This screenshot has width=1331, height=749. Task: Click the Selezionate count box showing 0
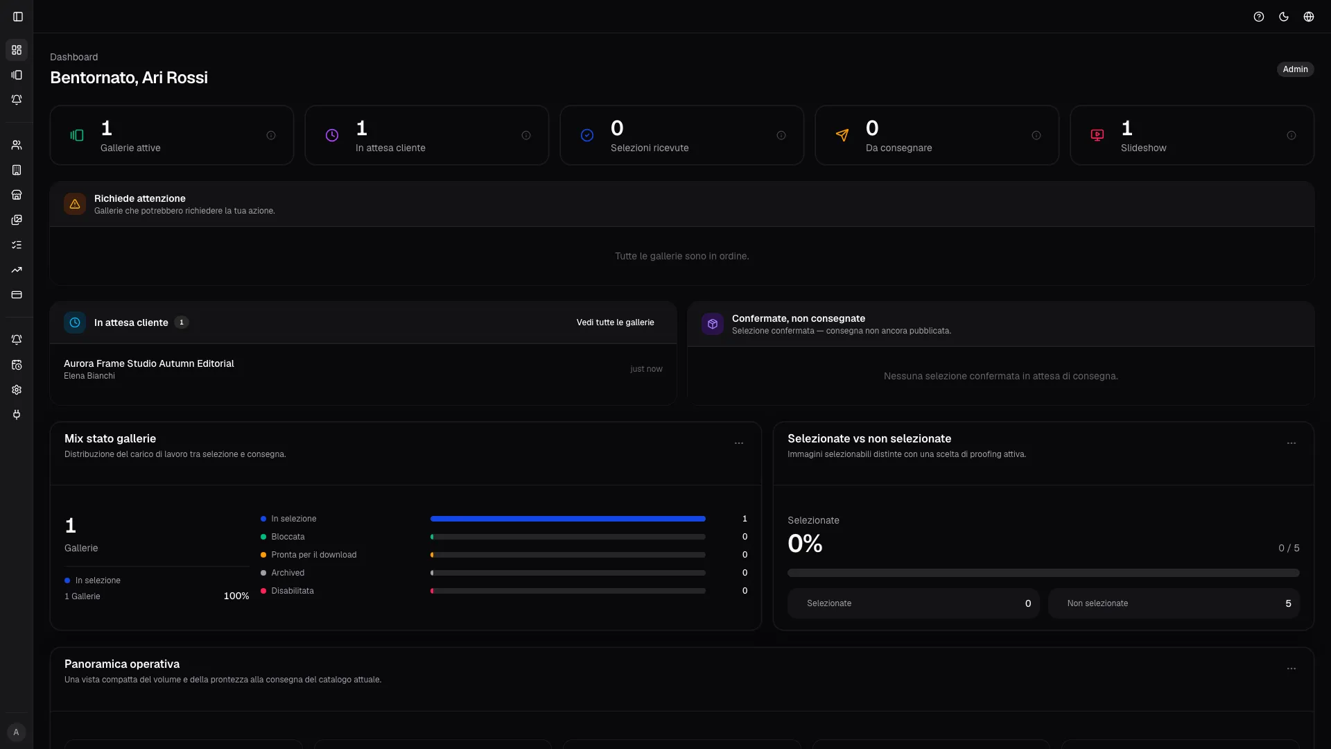pyautogui.click(x=913, y=603)
